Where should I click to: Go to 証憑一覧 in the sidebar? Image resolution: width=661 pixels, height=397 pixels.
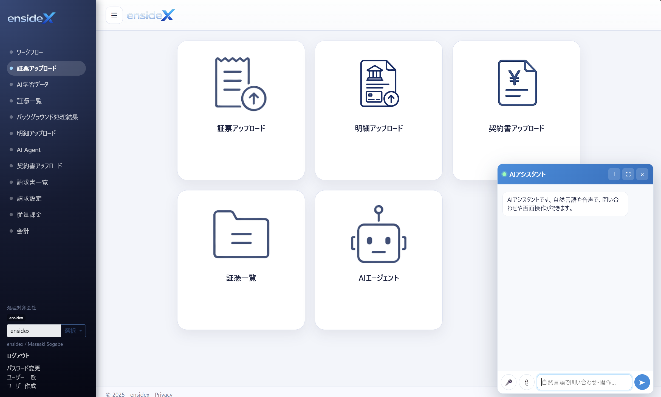[x=46, y=101]
